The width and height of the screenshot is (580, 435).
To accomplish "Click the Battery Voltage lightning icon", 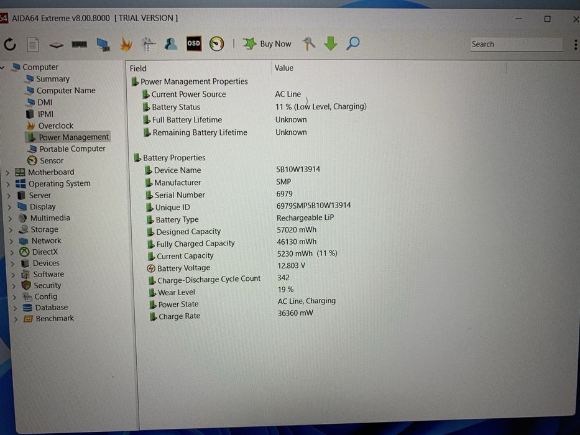I will click(151, 268).
